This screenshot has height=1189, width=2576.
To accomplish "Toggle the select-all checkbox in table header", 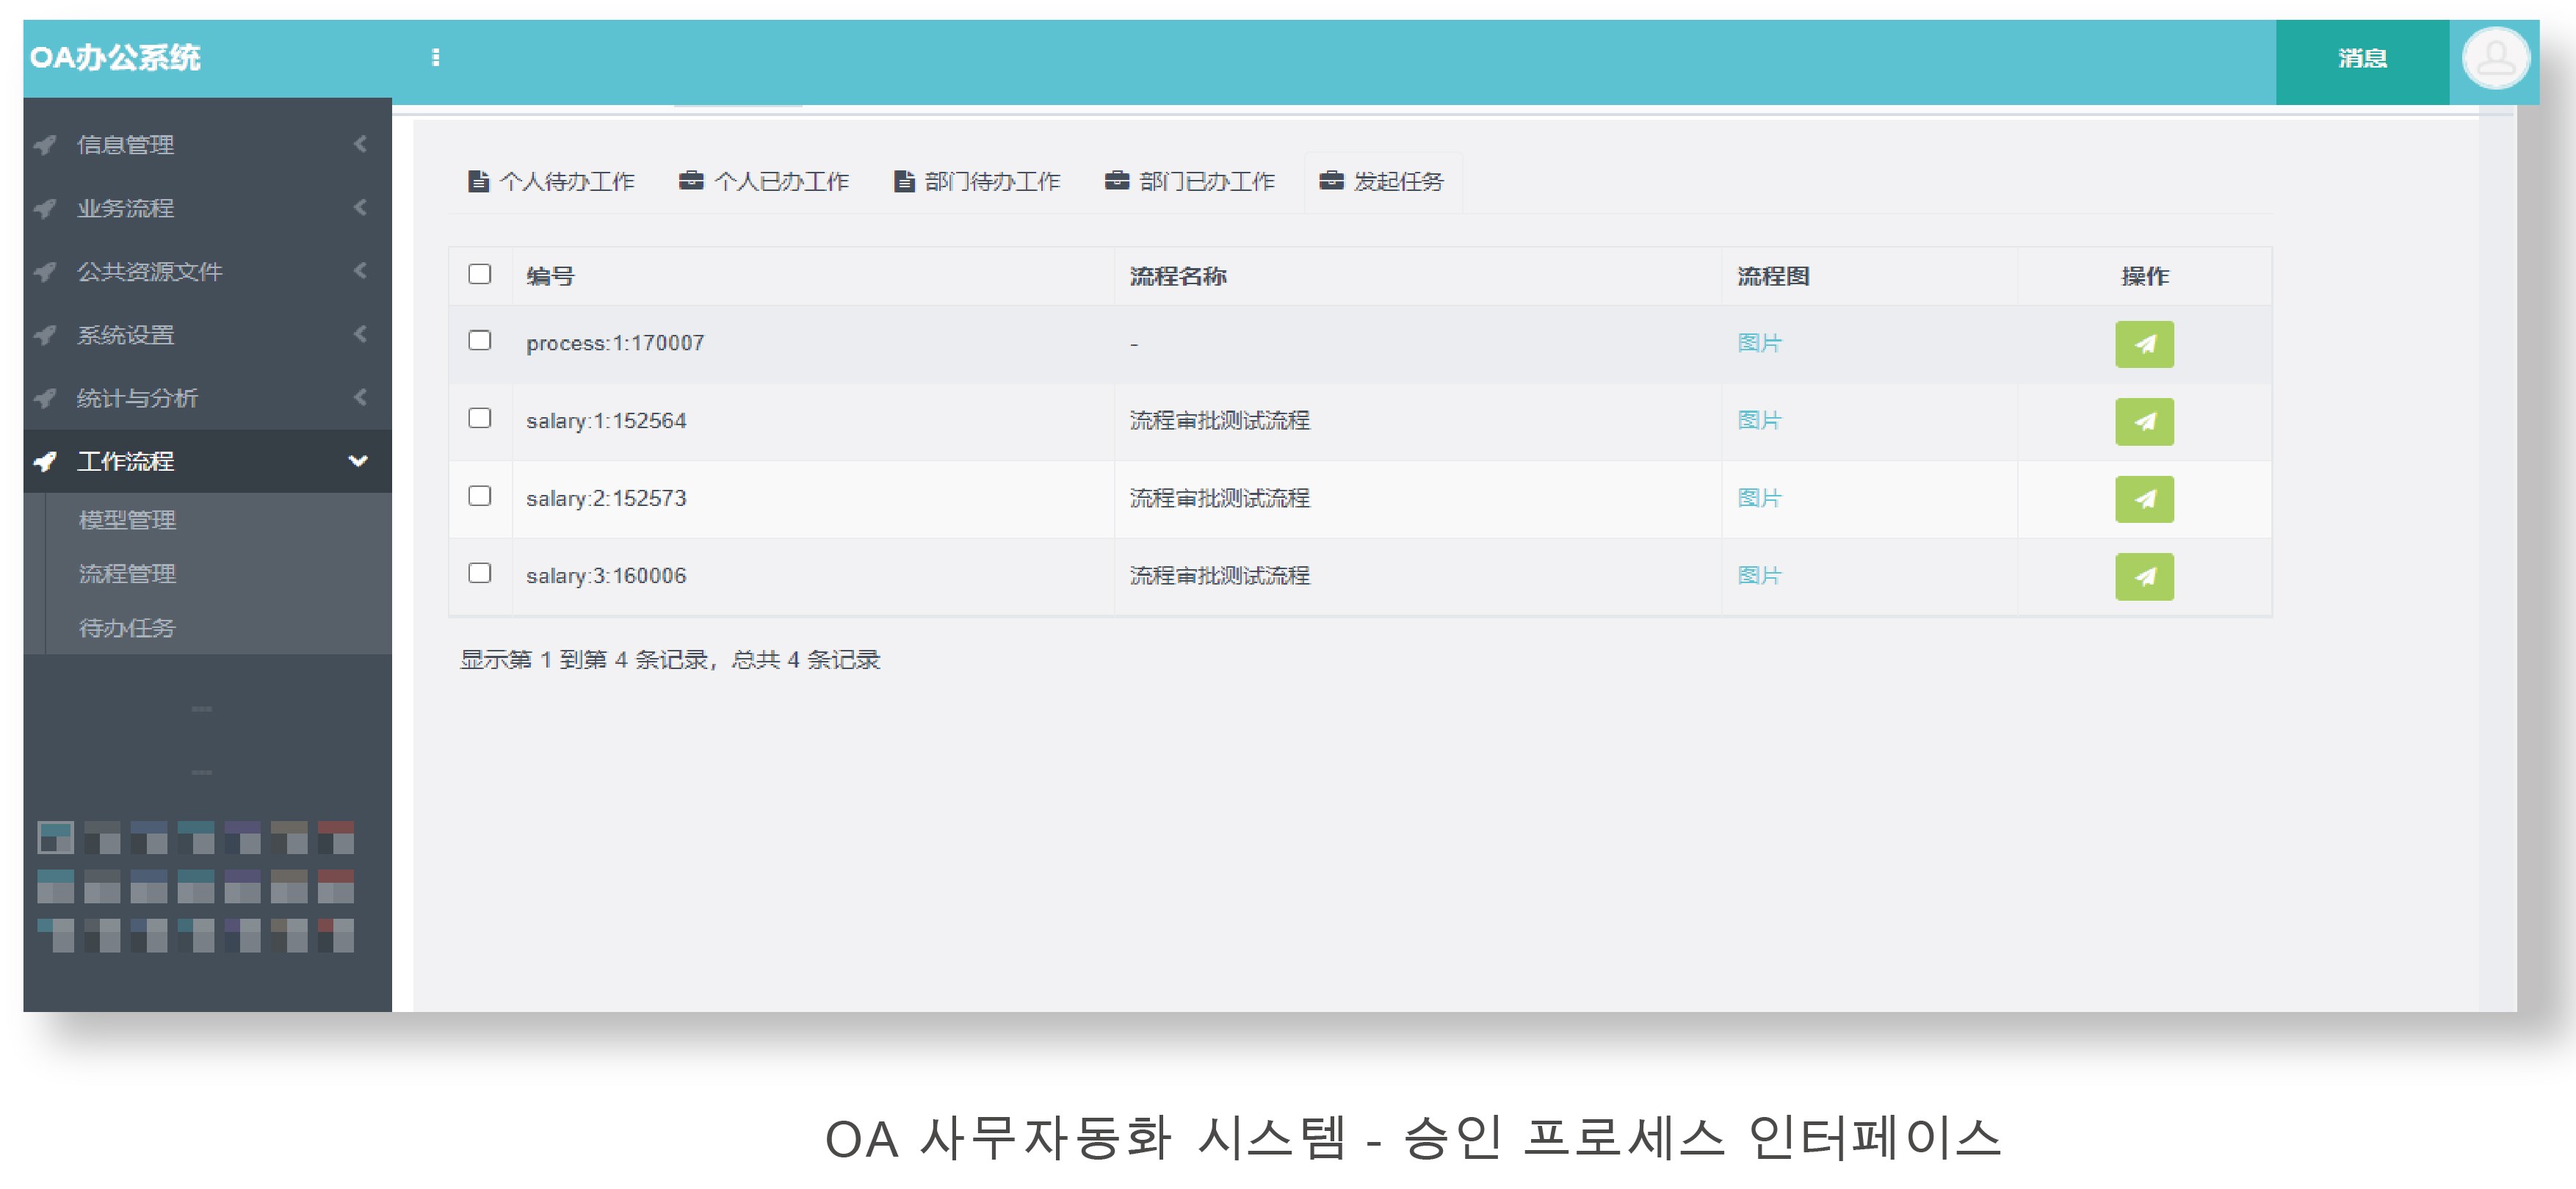I will click(x=480, y=274).
